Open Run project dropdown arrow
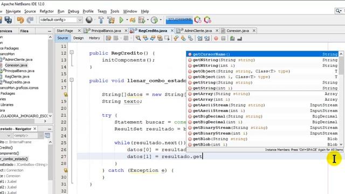Image resolution: width=345 pixels, height=194 pixels. (x=127, y=20)
